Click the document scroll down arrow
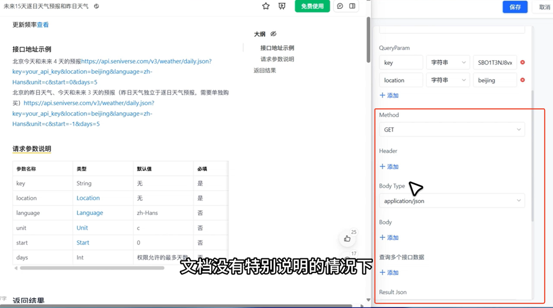The width and height of the screenshot is (553, 308). (x=368, y=300)
